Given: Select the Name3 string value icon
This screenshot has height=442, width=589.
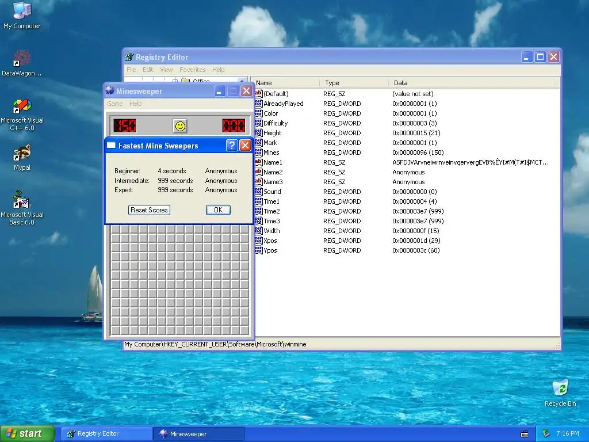Looking at the screenshot, I should tap(258, 181).
